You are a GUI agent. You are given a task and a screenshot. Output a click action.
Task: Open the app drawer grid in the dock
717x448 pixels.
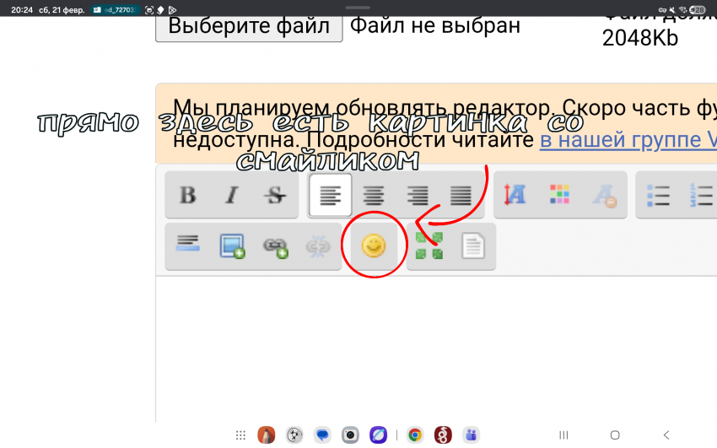(240, 435)
